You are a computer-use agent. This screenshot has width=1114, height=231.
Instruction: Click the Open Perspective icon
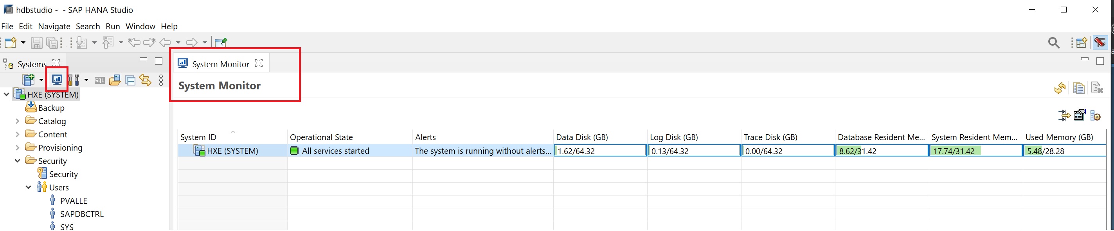[1082, 43]
